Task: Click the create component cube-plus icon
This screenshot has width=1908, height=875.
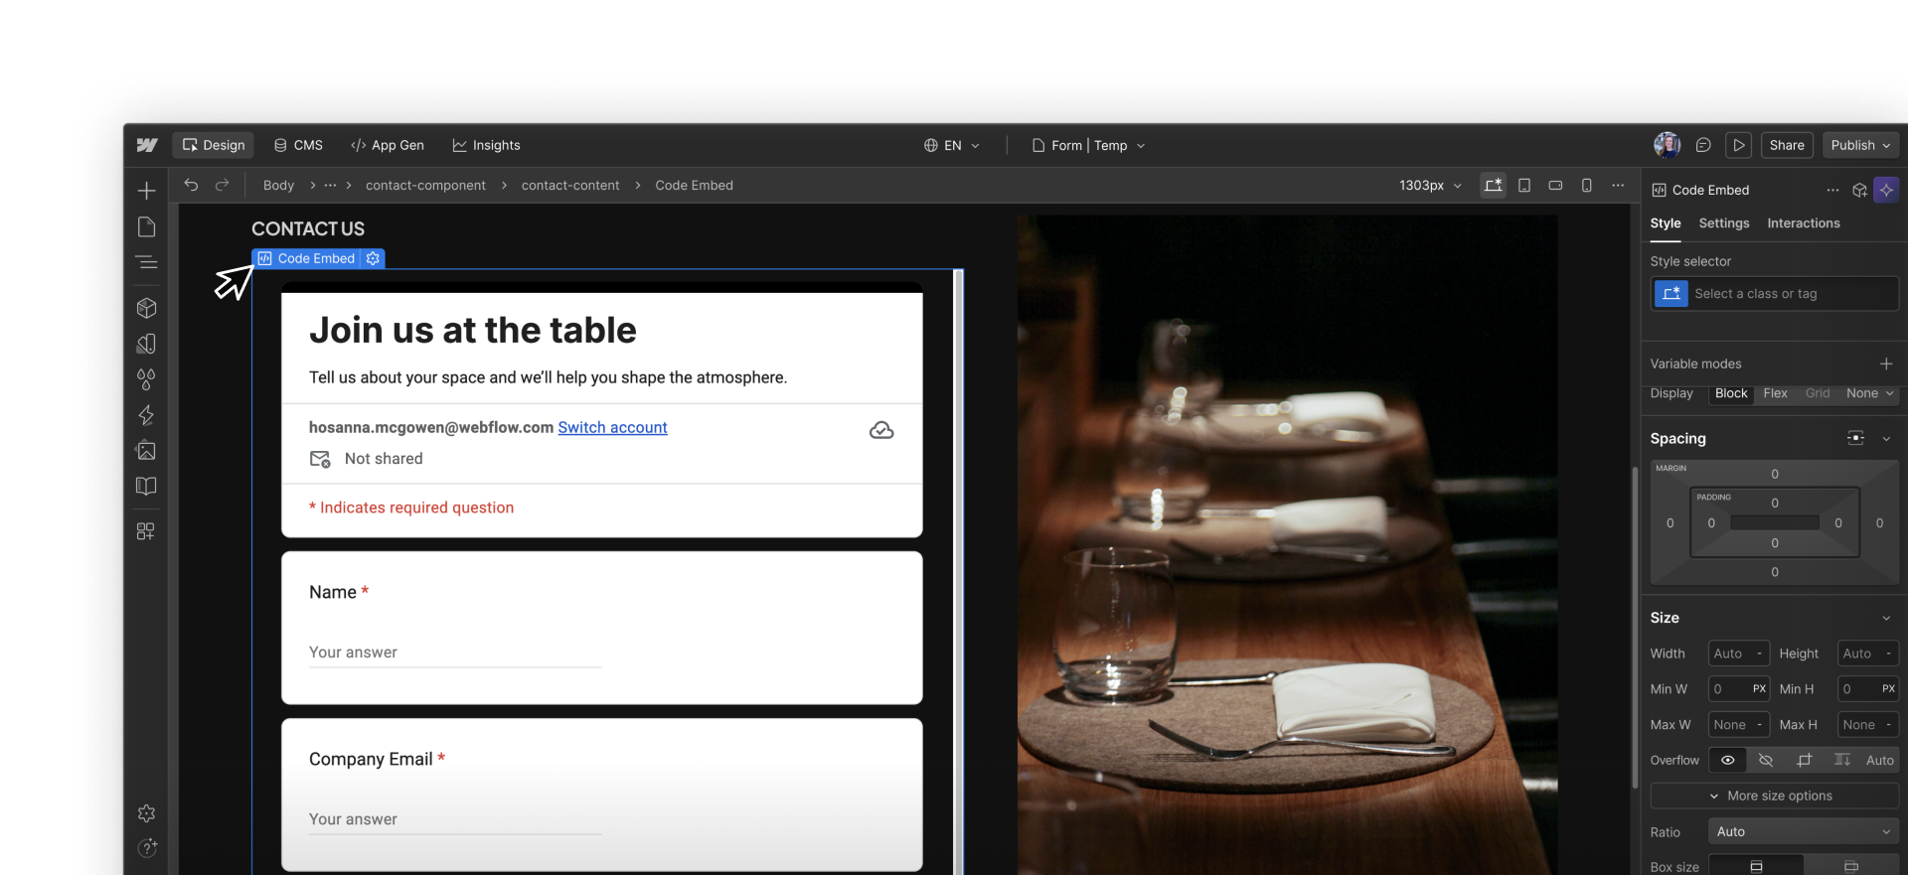Action: pos(1859,190)
